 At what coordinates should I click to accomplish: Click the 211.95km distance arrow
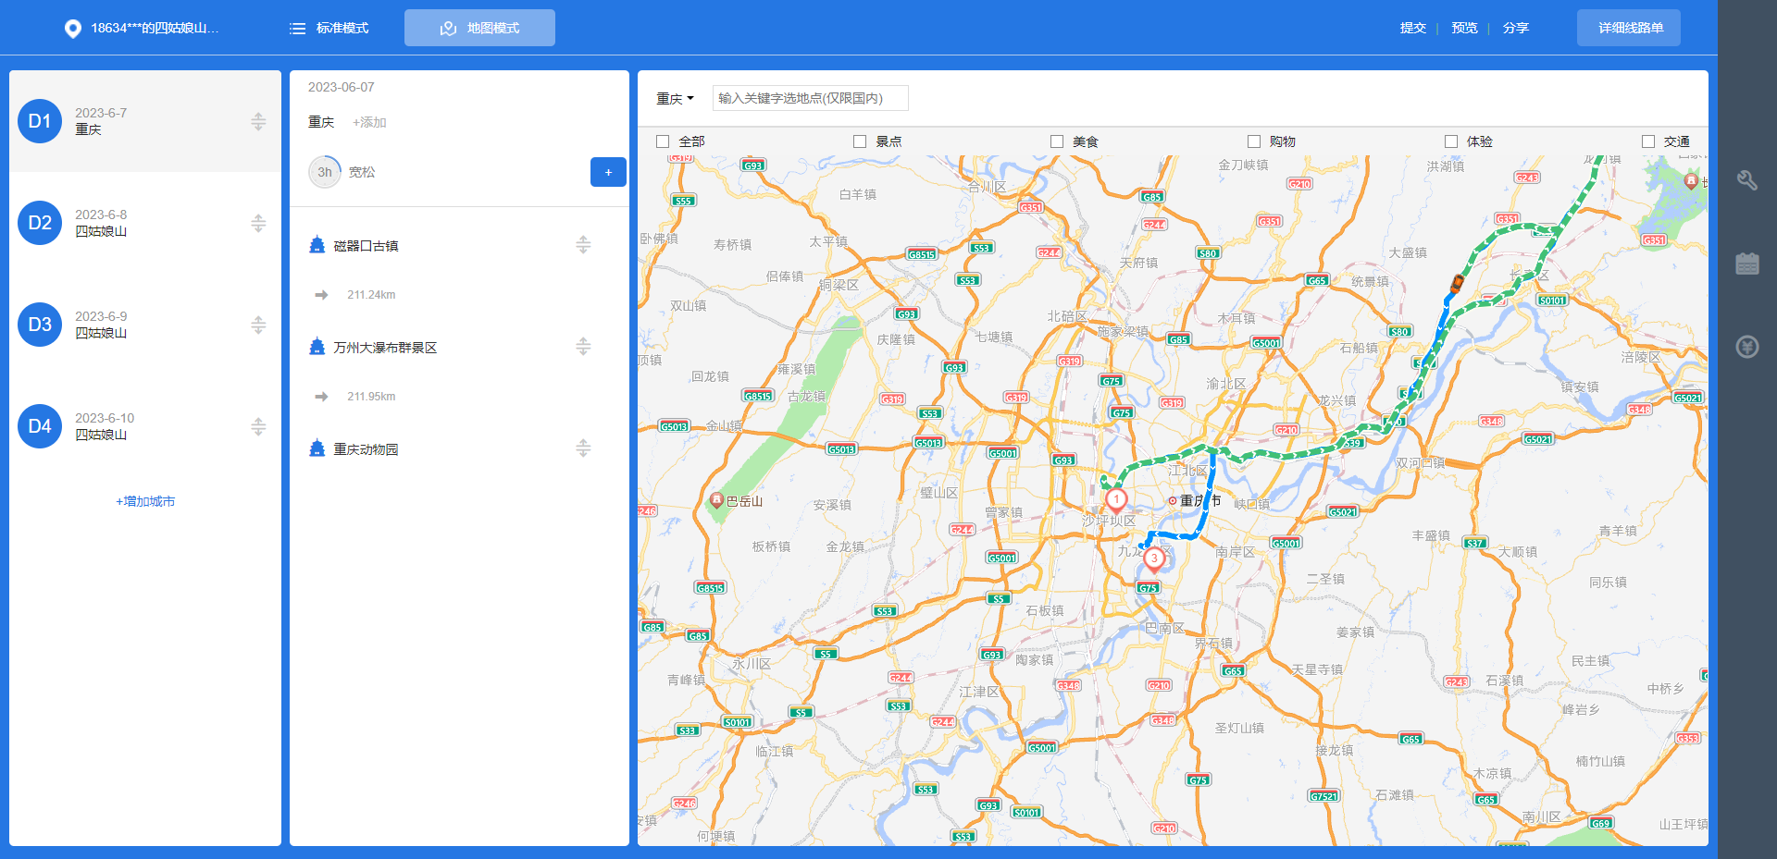(321, 397)
